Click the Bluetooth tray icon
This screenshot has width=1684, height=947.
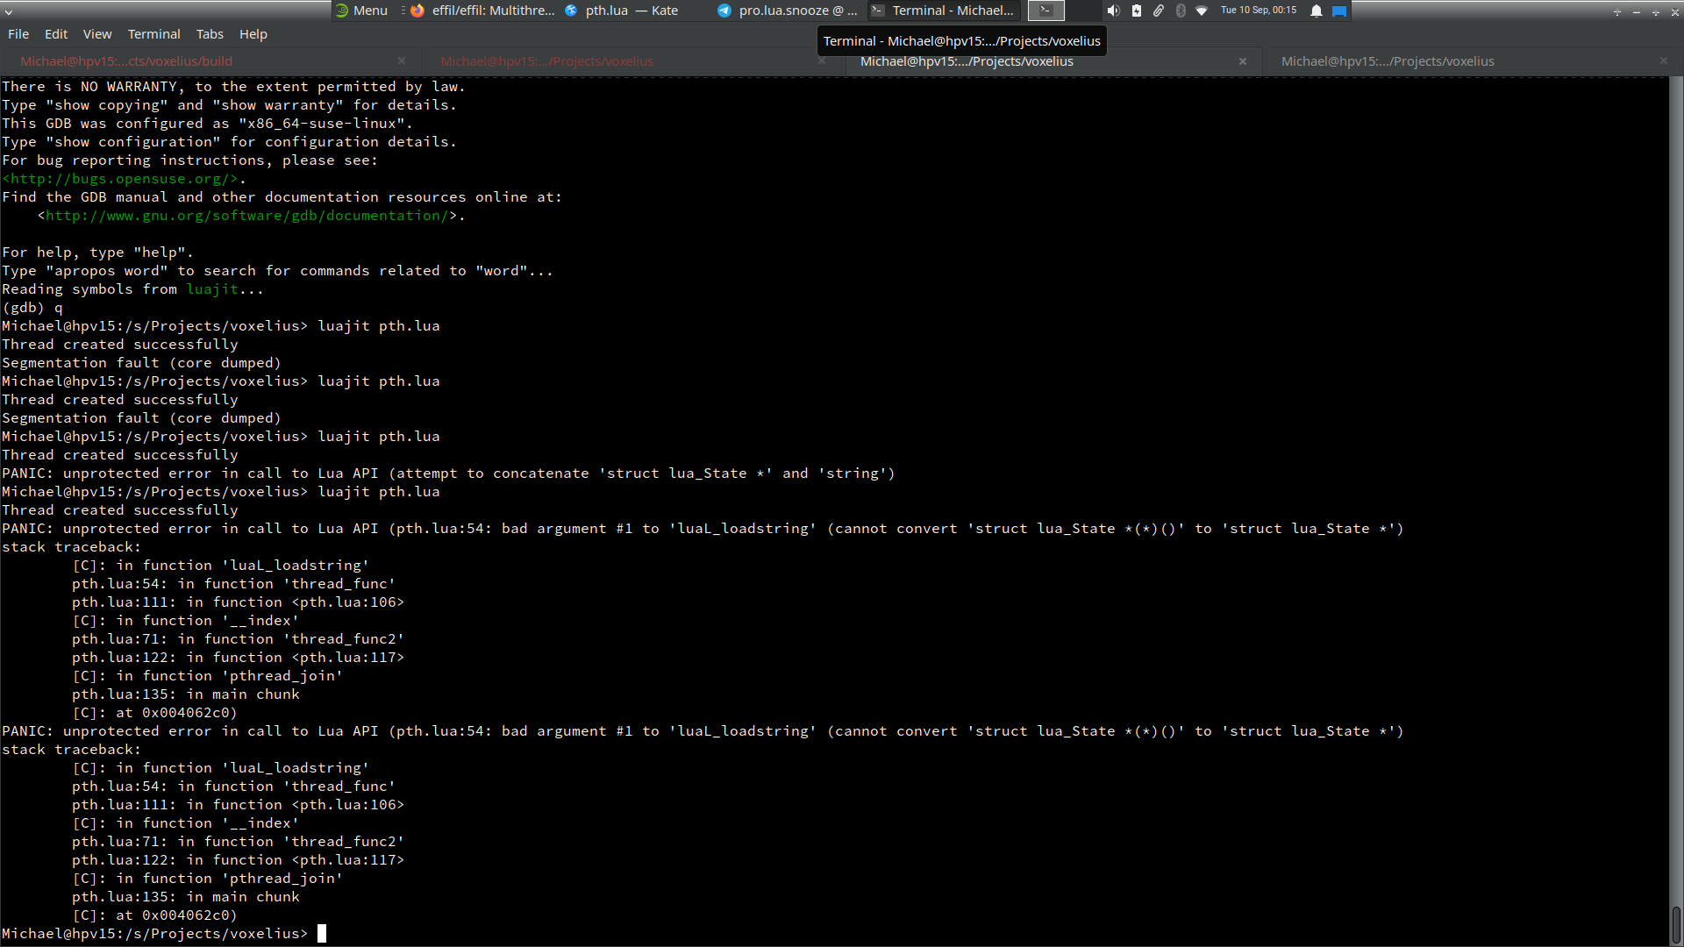pos(1181,11)
